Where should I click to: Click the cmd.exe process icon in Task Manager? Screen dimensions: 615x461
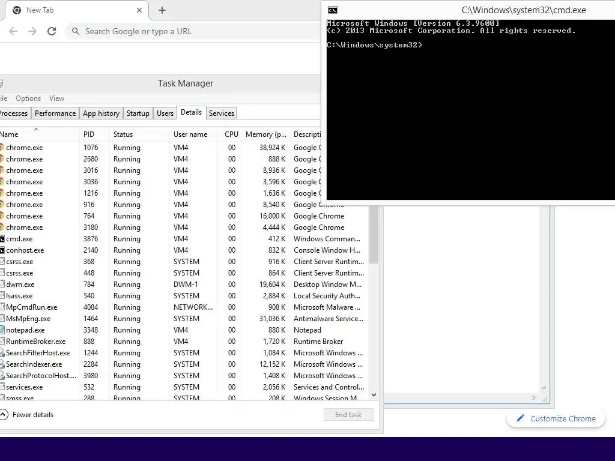tap(2, 239)
